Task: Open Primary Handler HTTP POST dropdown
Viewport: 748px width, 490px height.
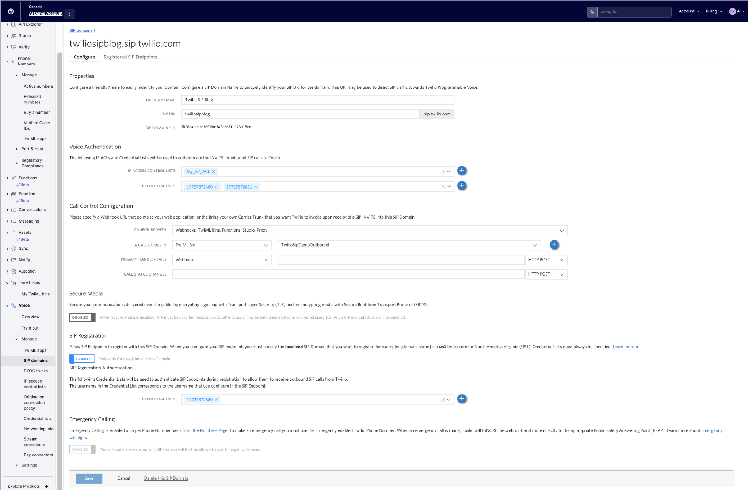Action: click(546, 260)
